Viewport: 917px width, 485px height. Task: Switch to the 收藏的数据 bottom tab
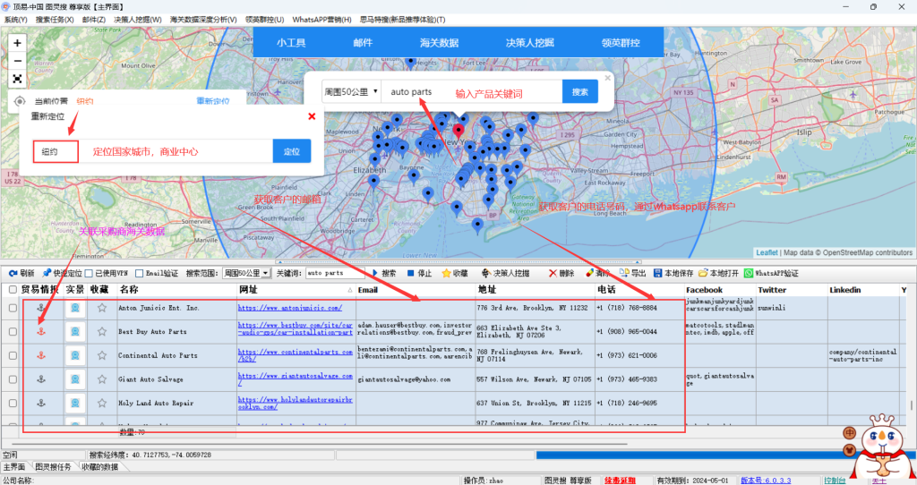(x=99, y=467)
